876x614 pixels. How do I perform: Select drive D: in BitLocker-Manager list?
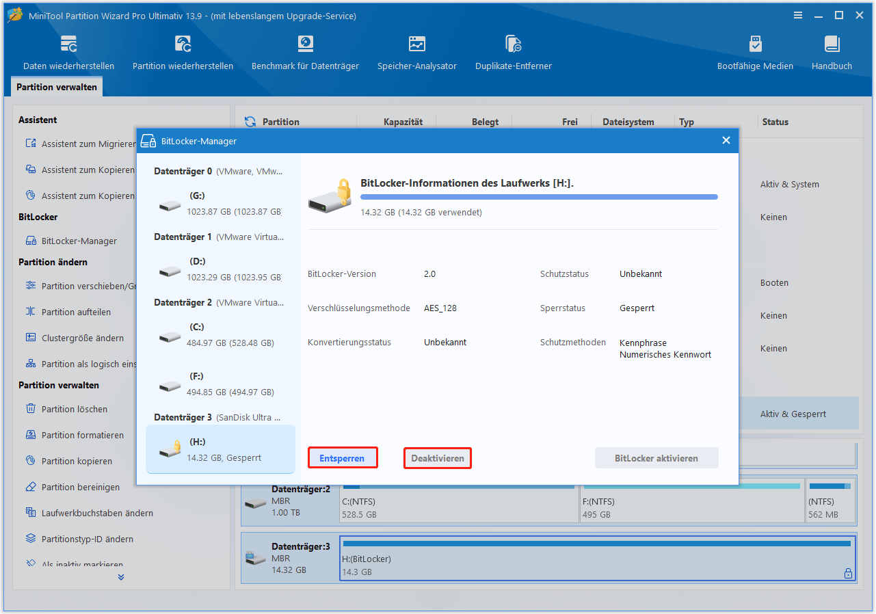tap(220, 269)
